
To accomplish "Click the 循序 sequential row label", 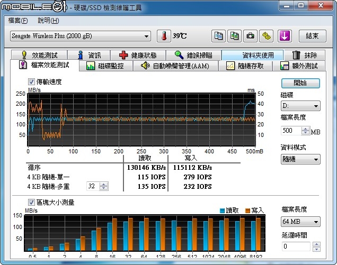I will tap(34, 167).
